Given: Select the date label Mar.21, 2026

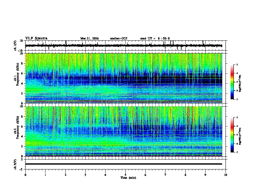Looking at the screenshot, I should (x=89, y=38).
